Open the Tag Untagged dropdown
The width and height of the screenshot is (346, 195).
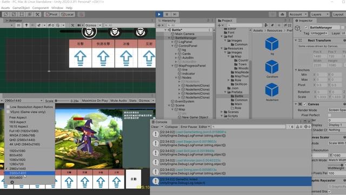319,33
